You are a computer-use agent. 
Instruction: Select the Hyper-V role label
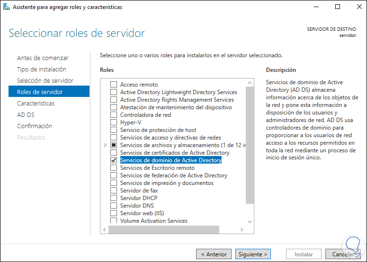(131, 122)
